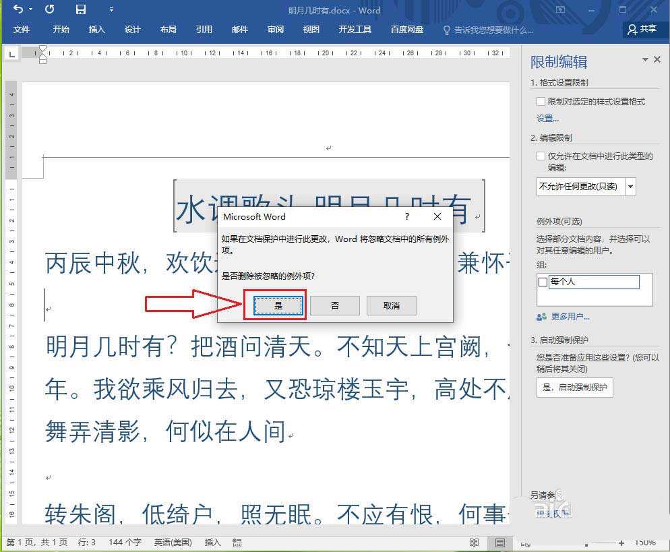
Task: Click the 150% zoom level
Action: (645, 542)
